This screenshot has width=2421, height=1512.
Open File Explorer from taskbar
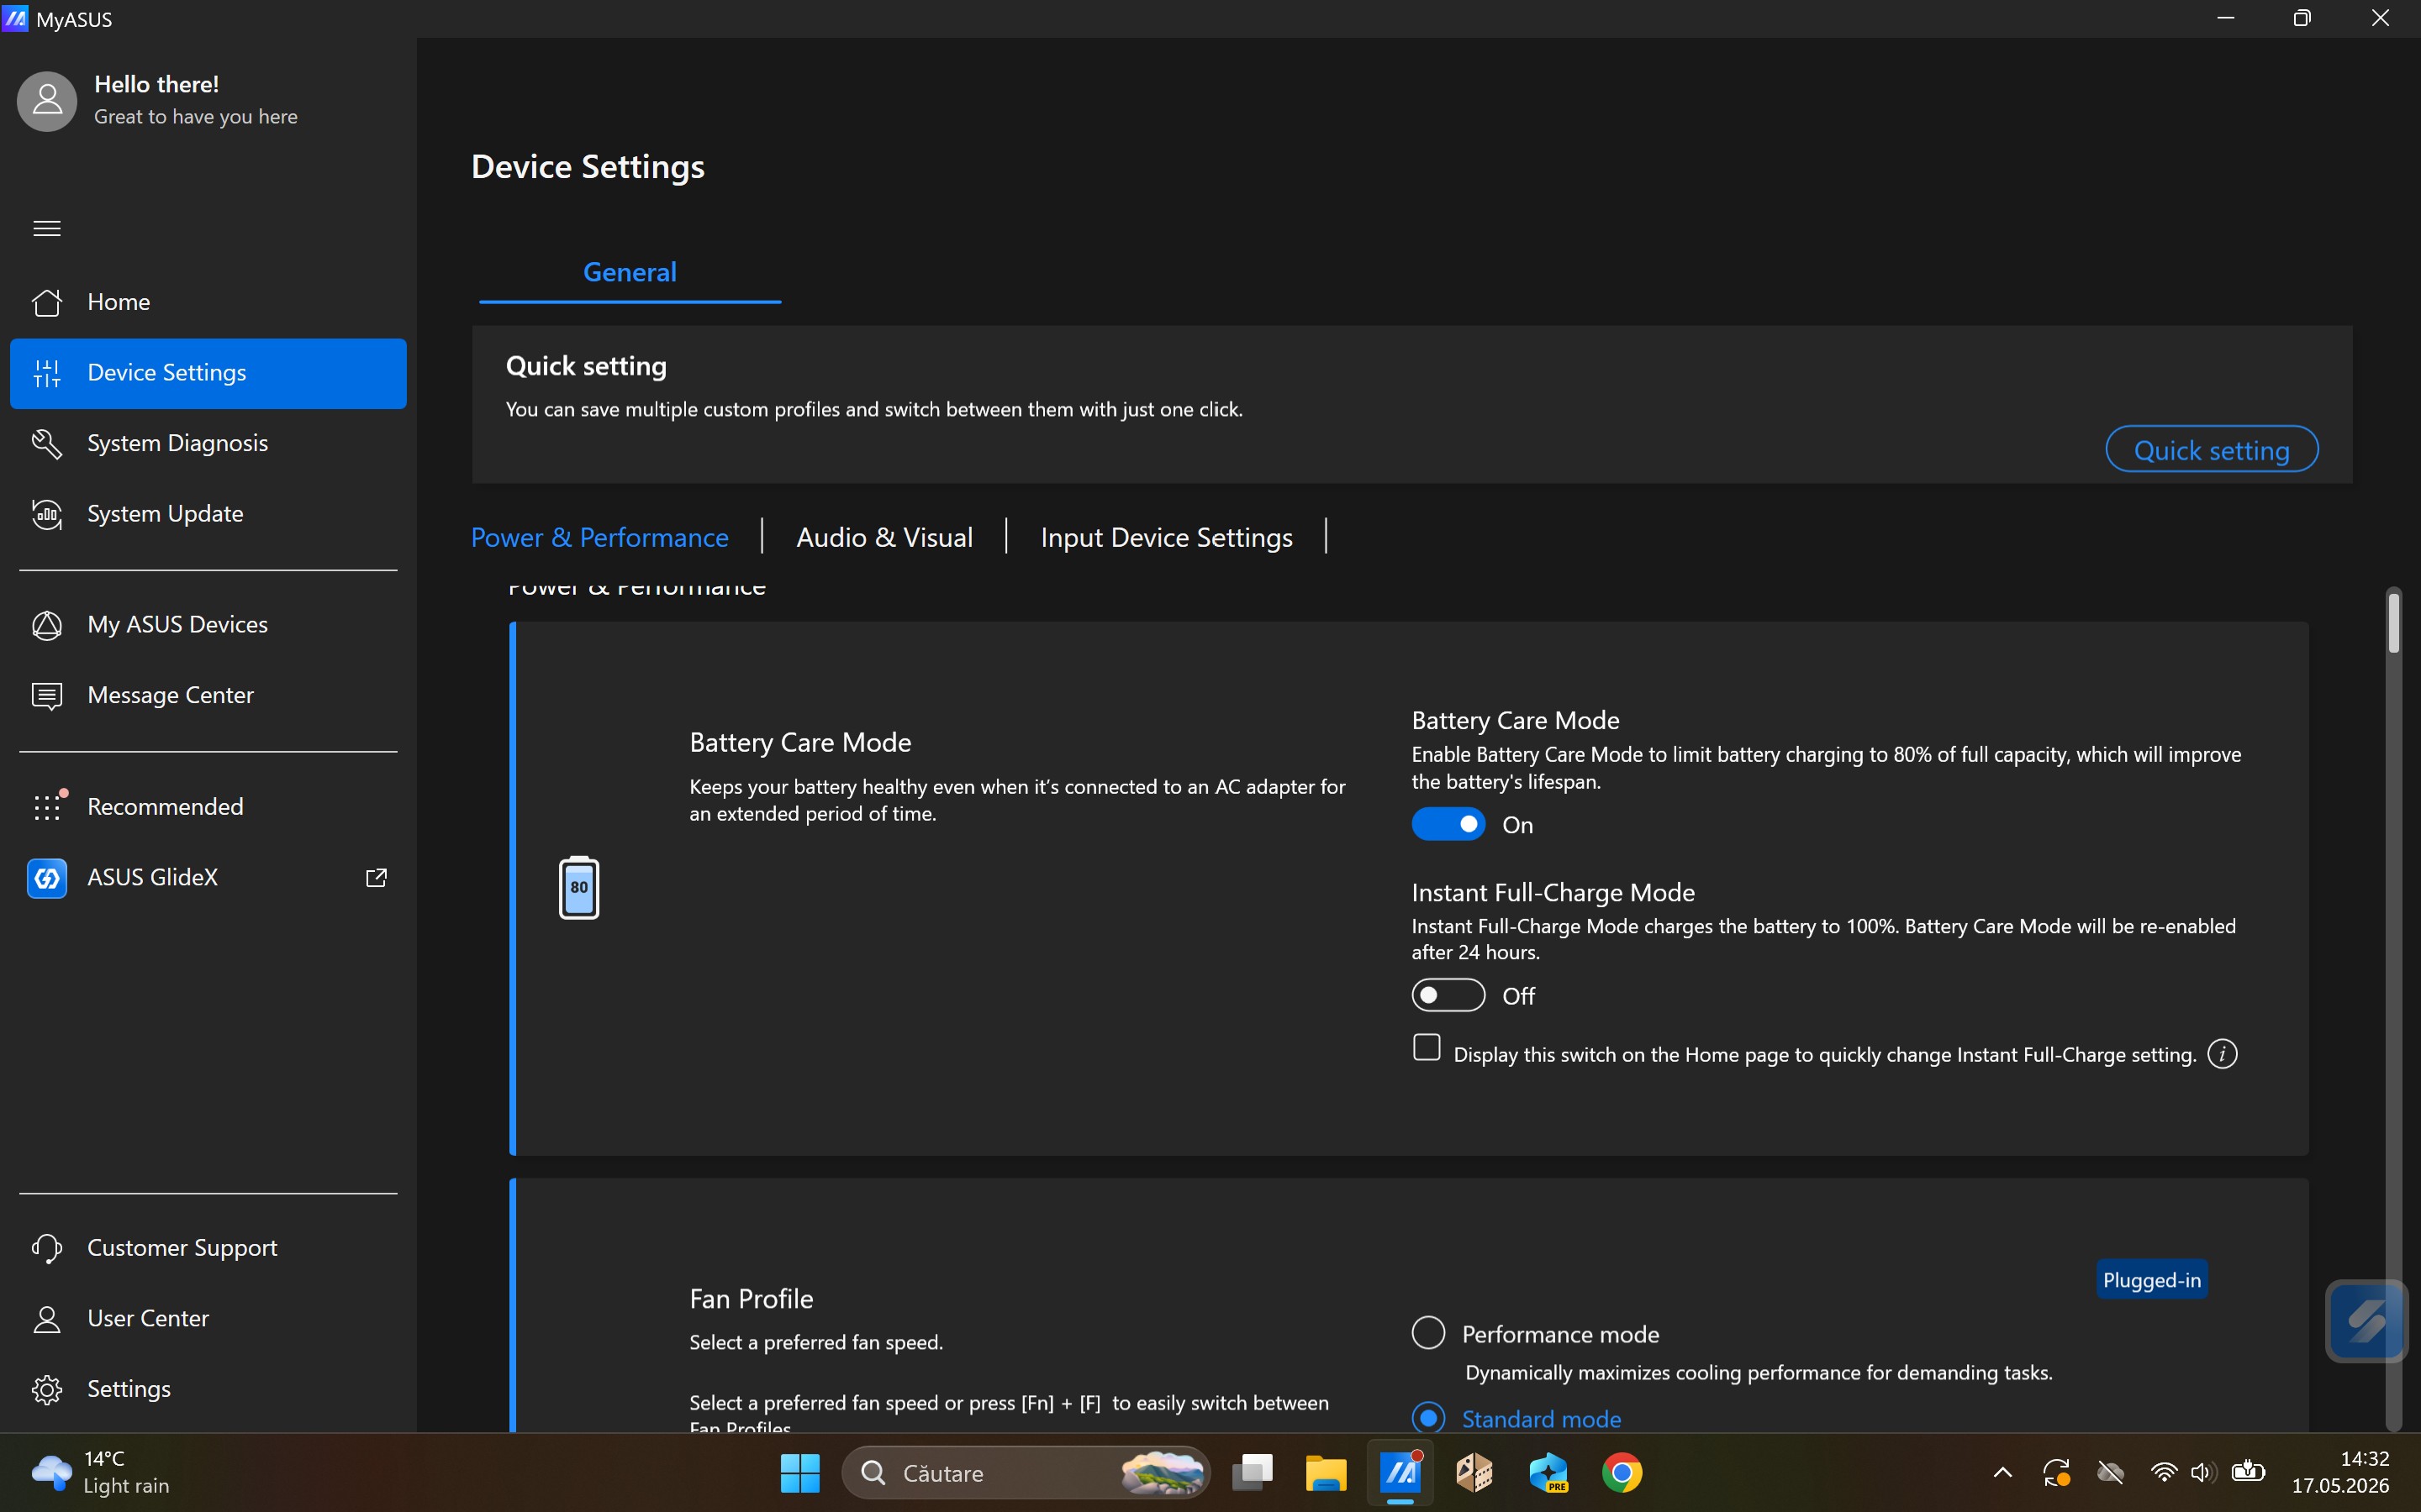1327,1473
